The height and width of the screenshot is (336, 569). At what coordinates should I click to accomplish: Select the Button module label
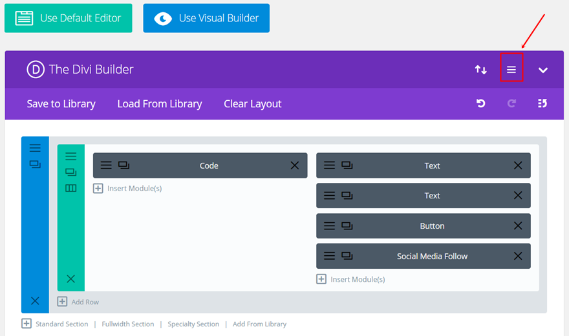click(x=432, y=226)
